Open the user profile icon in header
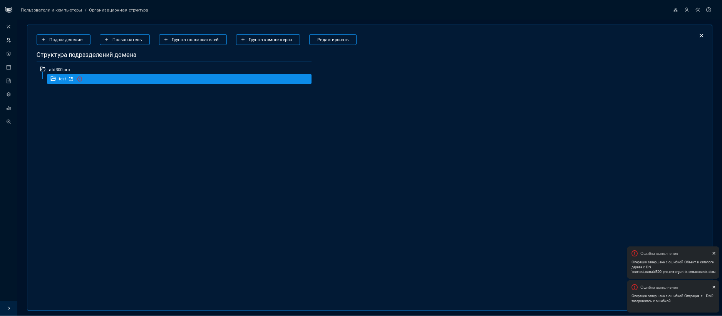Image resolution: width=722 pixels, height=316 pixels. [687, 10]
